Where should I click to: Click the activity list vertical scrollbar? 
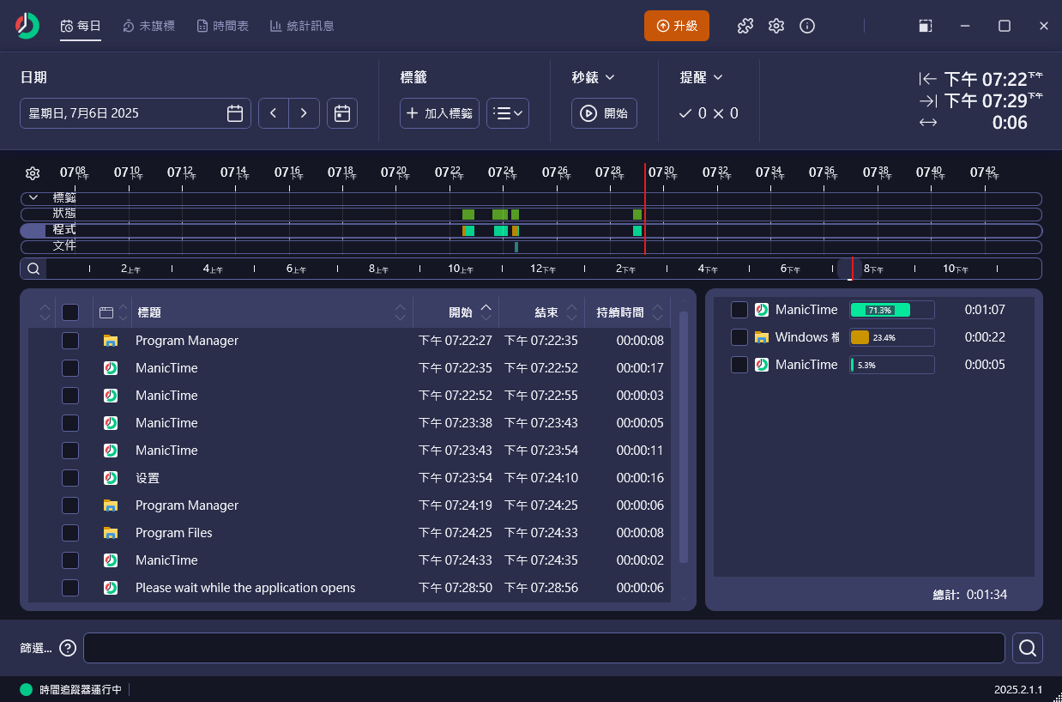684,437
